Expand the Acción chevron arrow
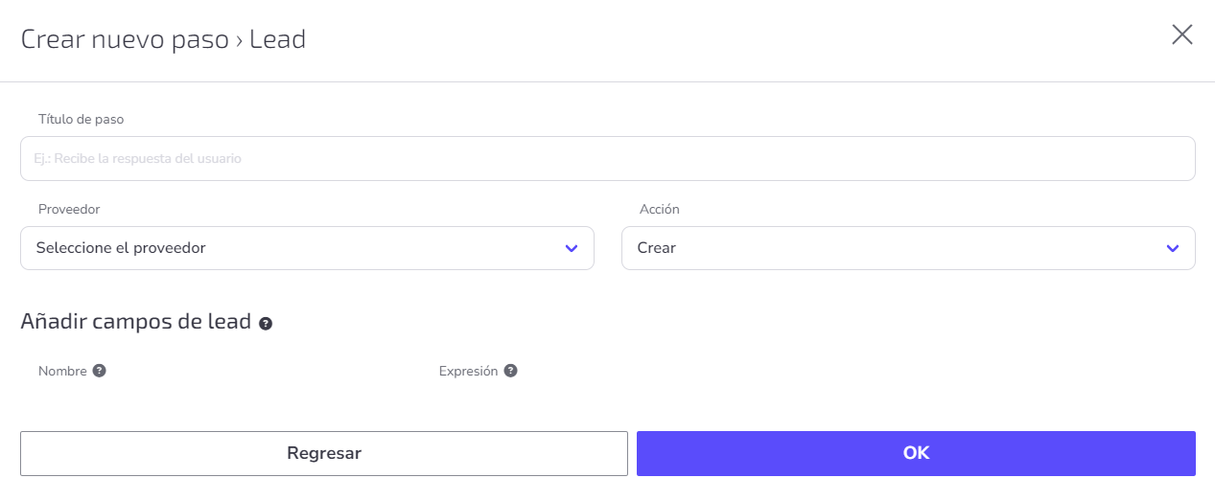 click(1172, 248)
